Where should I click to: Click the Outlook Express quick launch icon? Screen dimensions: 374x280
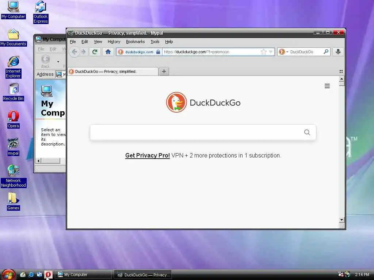pos(39,275)
